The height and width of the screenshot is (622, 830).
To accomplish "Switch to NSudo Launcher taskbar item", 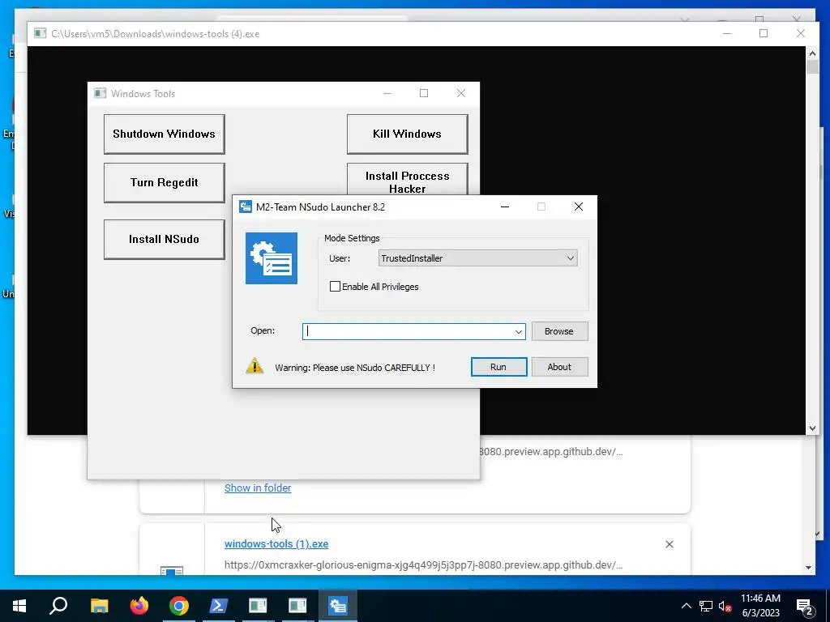I will point(338,606).
